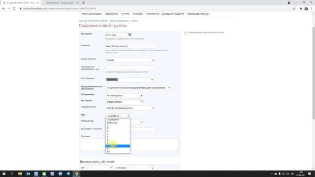Open the form of study dropdown 'Очная'

[x=130, y=60]
